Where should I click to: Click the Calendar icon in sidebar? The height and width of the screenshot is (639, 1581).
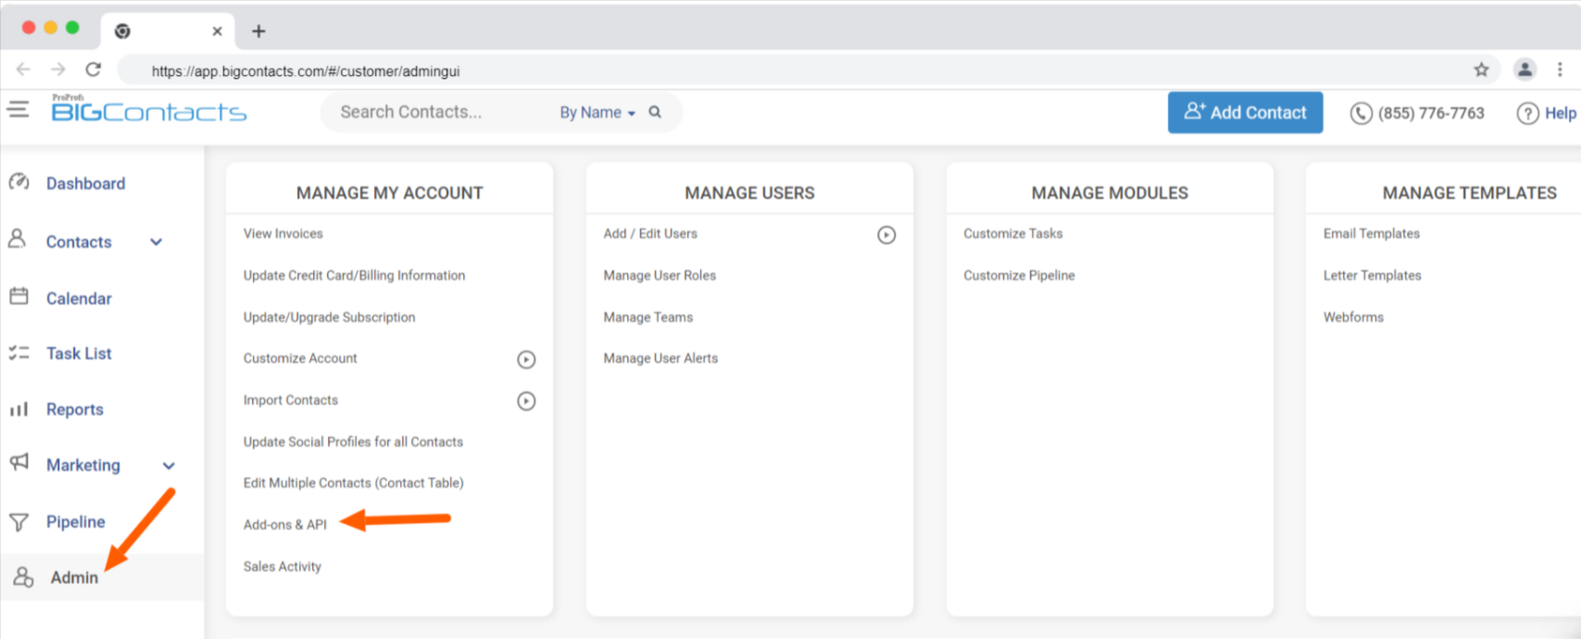click(x=19, y=297)
